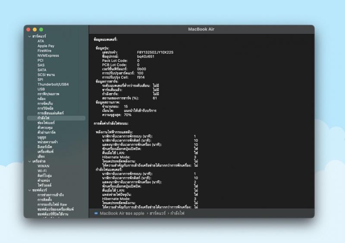Open การช่วยการเข้าถึง in the sidebar
The image size is (345, 243).
pos(50,195)
